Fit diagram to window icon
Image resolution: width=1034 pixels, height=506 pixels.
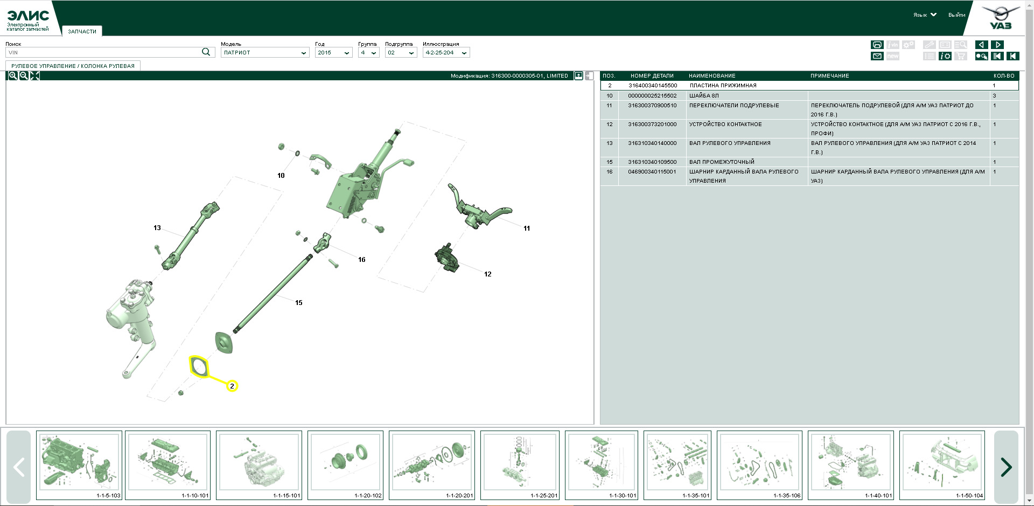[35, 76]
